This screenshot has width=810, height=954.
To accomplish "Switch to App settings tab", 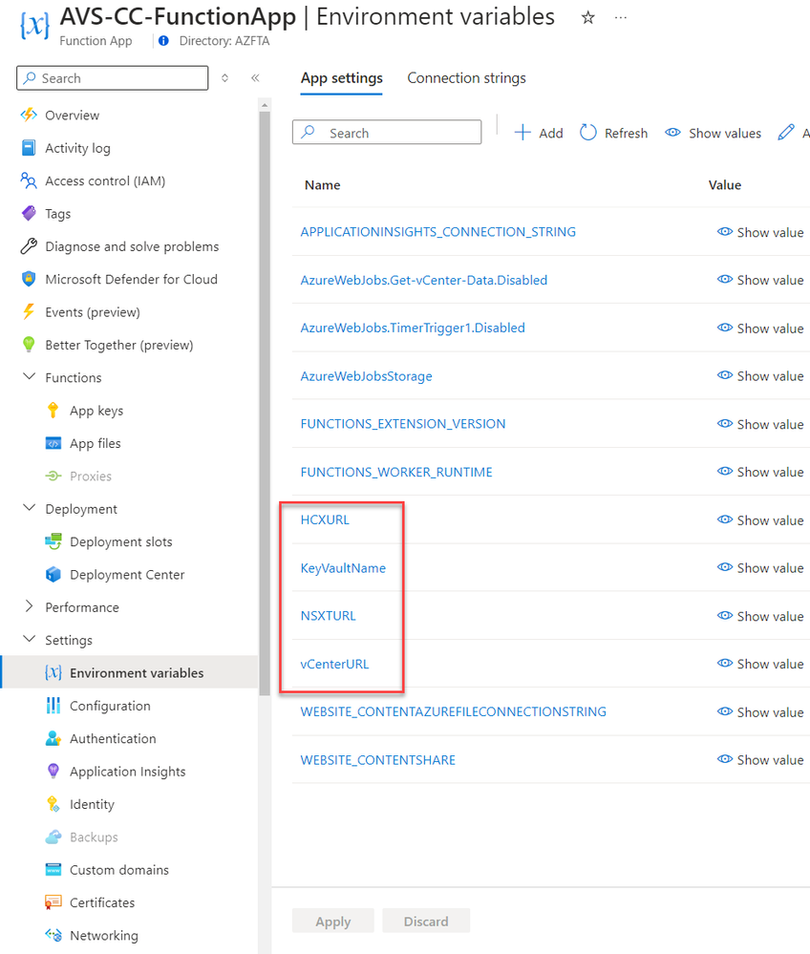I will 341,78.
